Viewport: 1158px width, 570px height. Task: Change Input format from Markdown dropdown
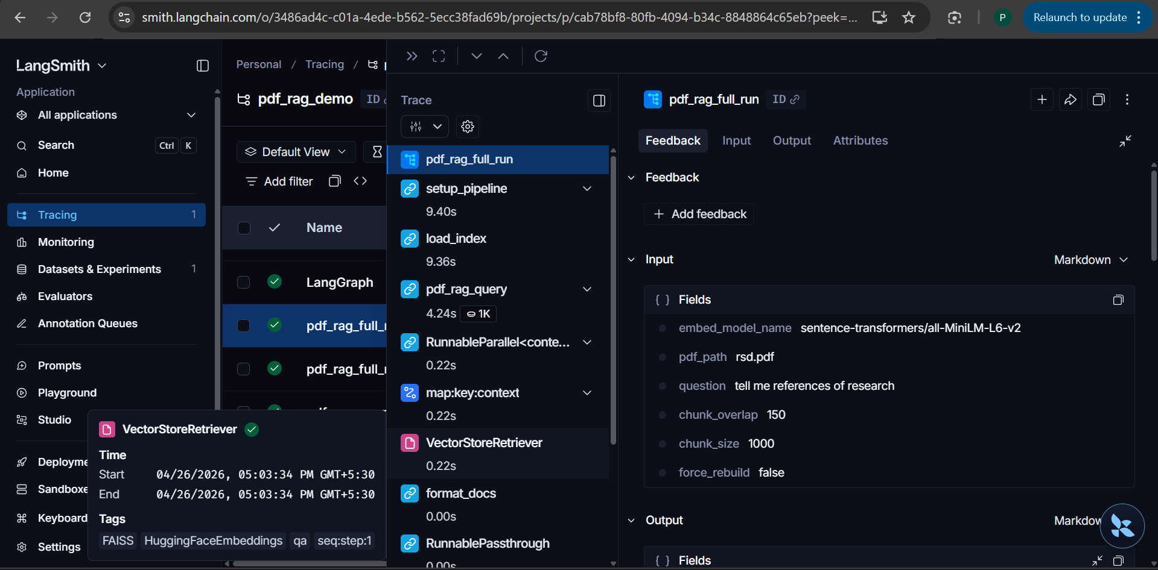click(x=1091, y=260)
